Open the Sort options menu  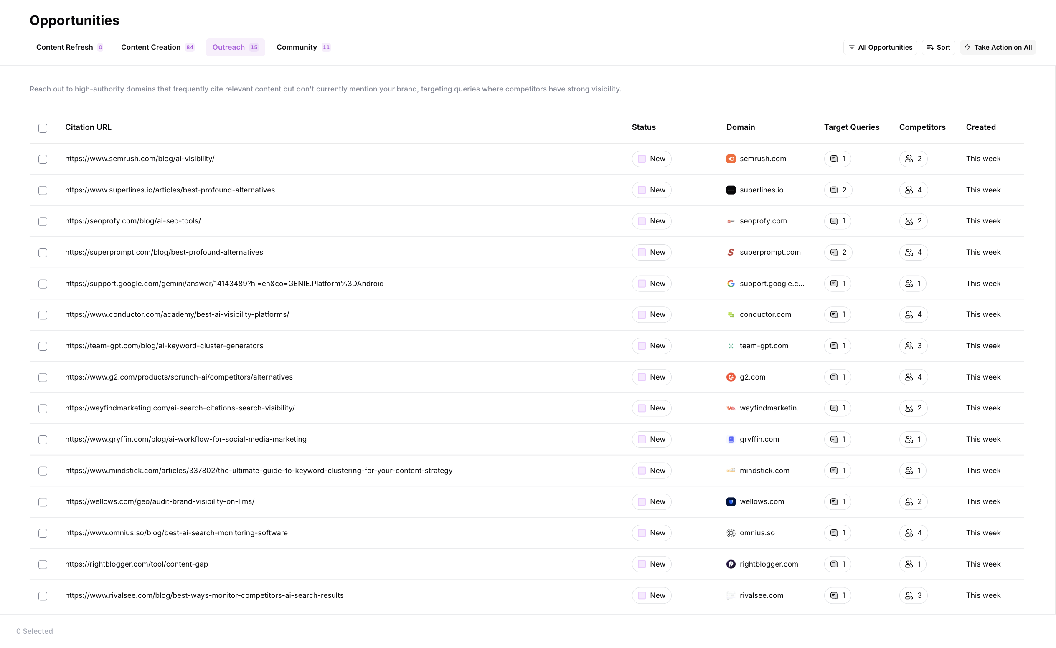(x=938, y=47)
